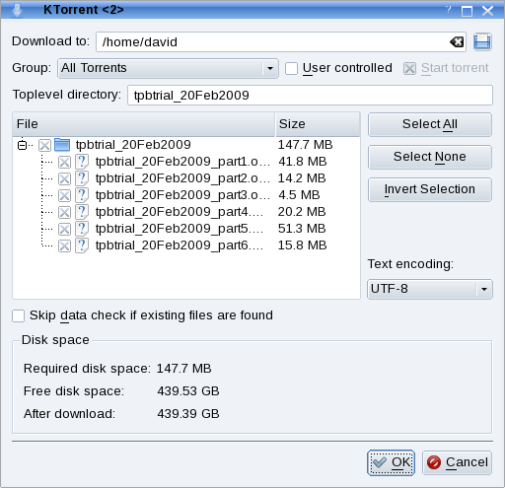This screenshot has width=505, height=488.
Task: Collapse the tpbtrial_20Feb2009 tree node
Action: click(x=22, y=145)
